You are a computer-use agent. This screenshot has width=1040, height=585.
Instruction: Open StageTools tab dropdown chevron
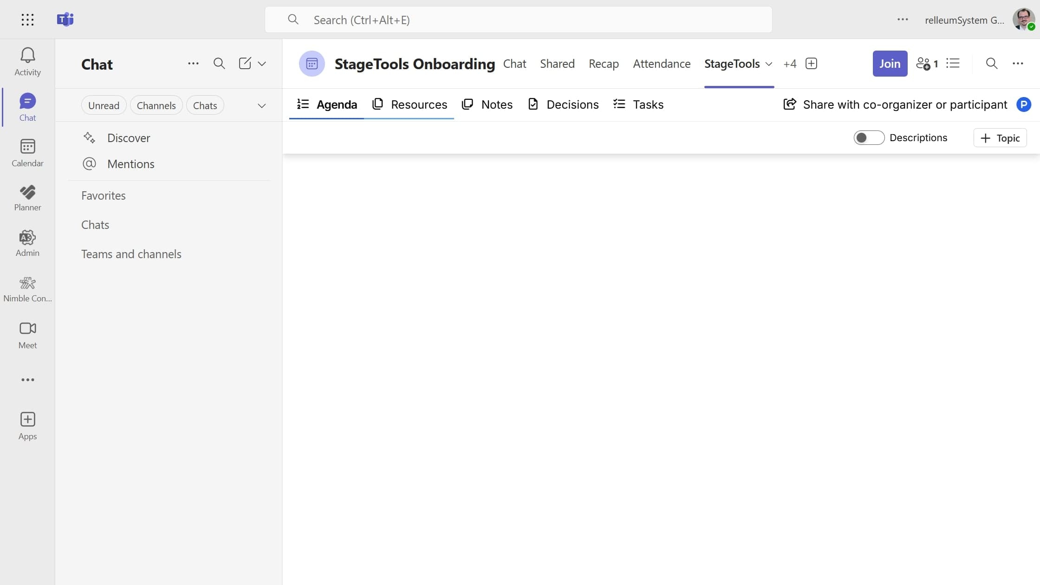coord(769,64)
